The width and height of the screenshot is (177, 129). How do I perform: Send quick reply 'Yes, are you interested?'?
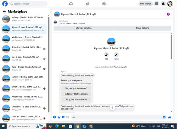point(76,88)
